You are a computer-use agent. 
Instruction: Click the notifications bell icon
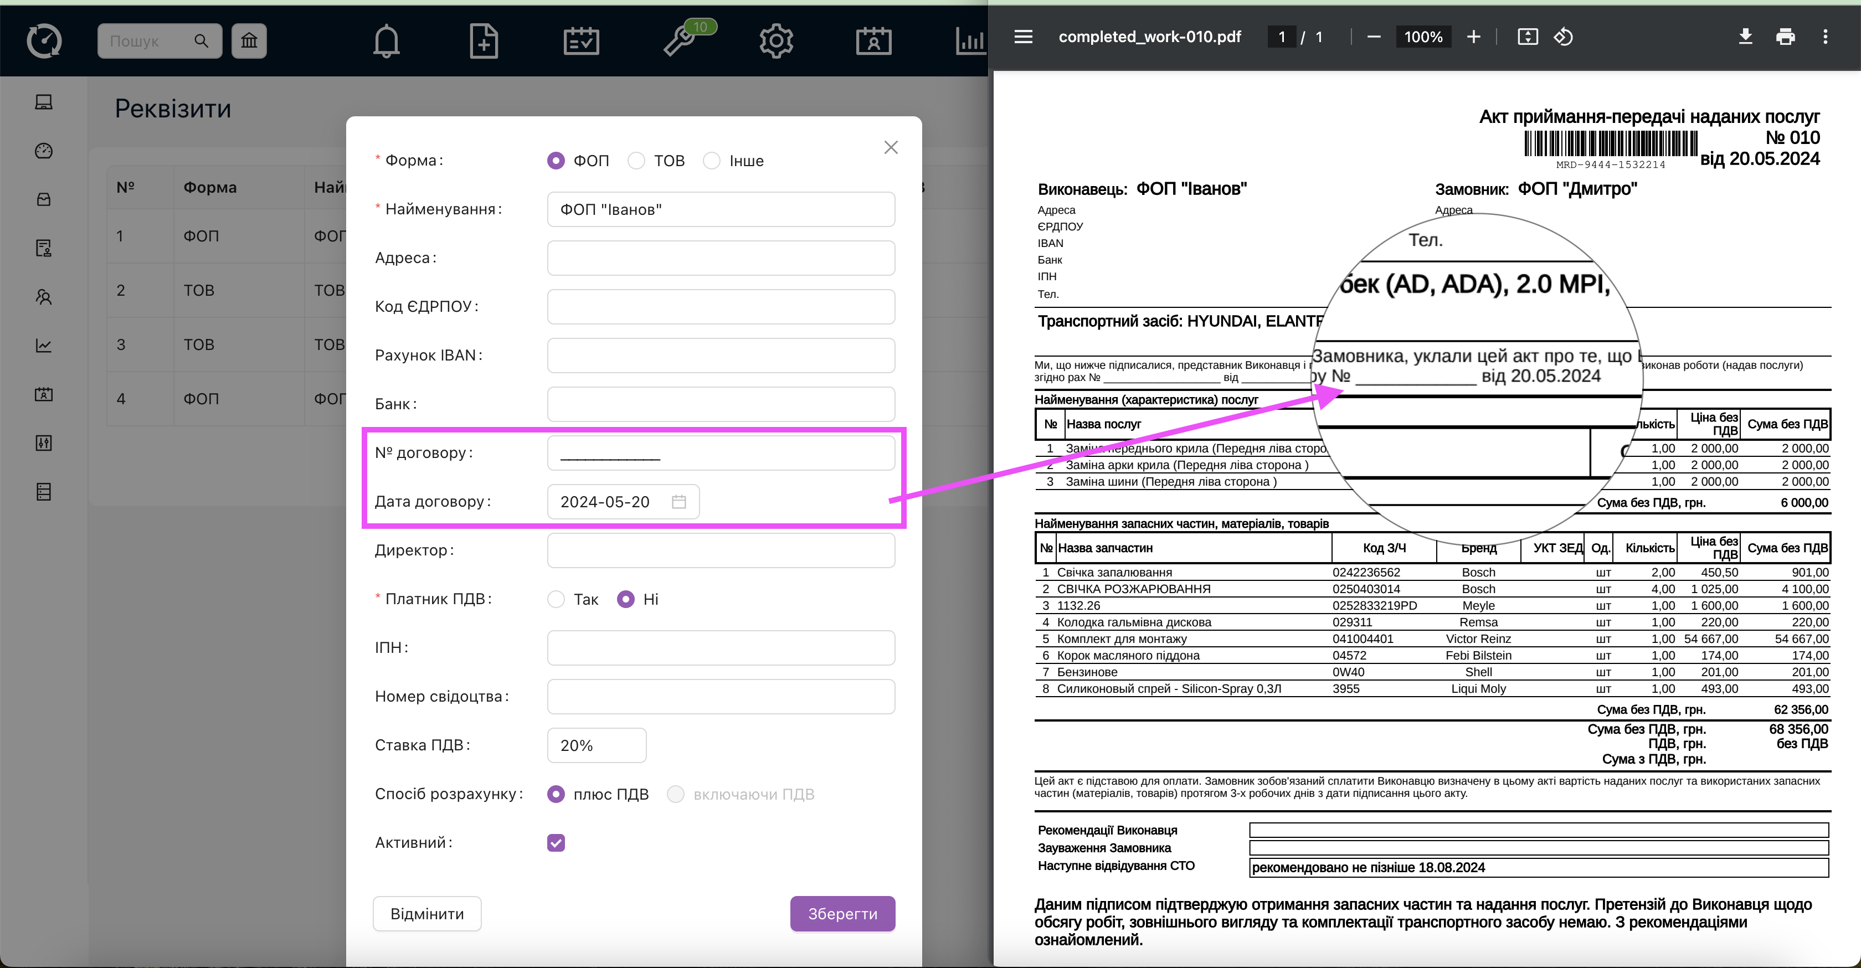click(x=386, y=40)
